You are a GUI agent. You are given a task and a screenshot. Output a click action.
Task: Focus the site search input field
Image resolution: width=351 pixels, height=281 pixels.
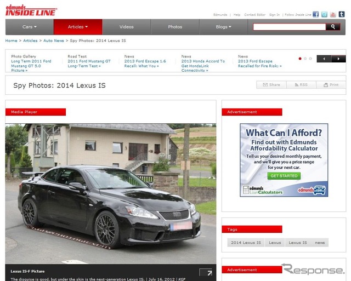289,27
